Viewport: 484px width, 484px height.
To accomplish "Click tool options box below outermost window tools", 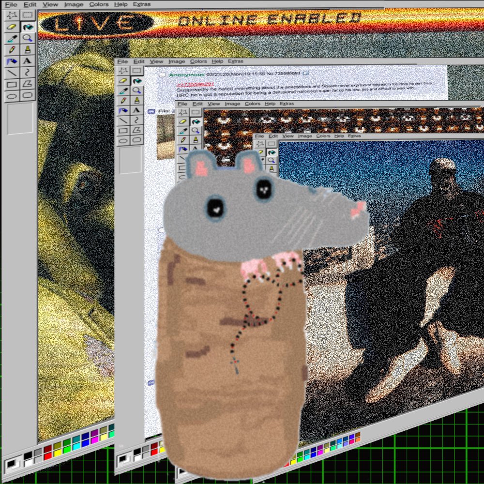I will (20, 118).
